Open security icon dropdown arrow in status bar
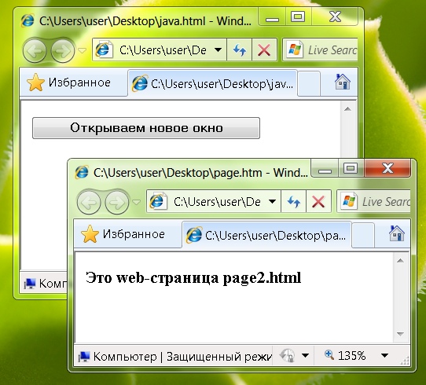This screenshot has height=385, width=426. (306, 355)
